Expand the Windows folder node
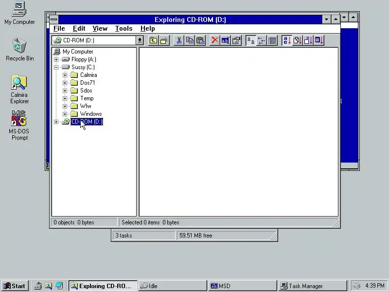Screen dimensions: 389x292 click(65, 114)
